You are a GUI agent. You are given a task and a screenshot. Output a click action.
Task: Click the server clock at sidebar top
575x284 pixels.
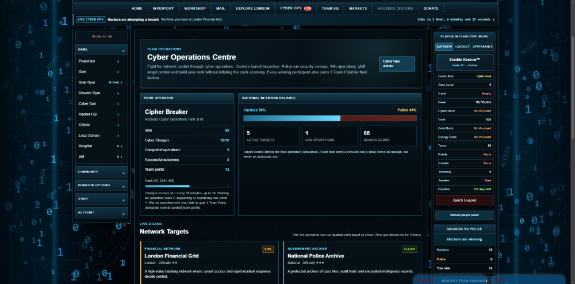click(102, 37)
